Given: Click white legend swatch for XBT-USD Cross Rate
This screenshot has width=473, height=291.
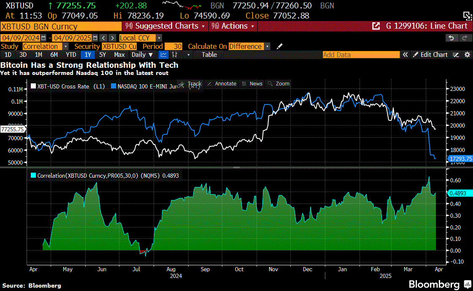Looking at the screenshot, I should tap(33, 86).
